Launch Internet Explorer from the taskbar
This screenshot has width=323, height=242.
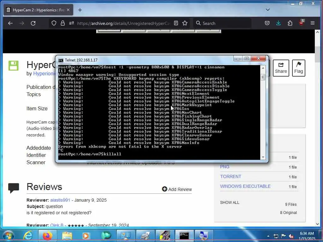click(x=28, y=236)
